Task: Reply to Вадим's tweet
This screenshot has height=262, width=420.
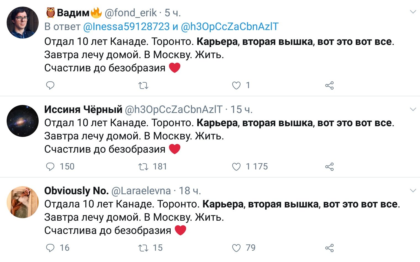Action: point(50,85)
